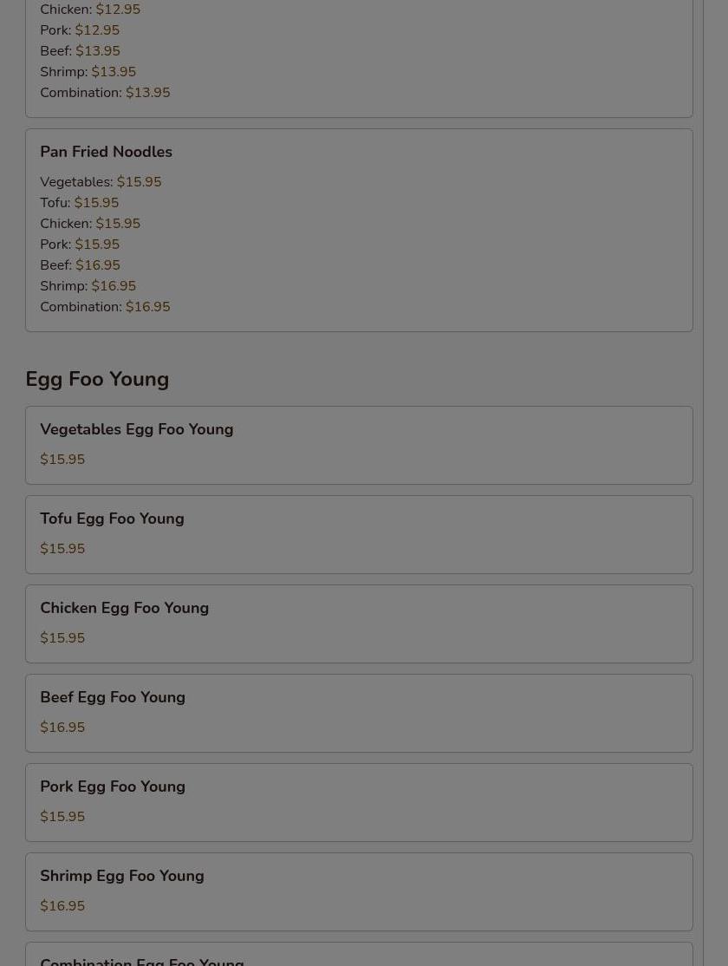Select Pan Fried Noodles Tofu option
This screenshot has height=966, width=728.
[x=80, y=203]
